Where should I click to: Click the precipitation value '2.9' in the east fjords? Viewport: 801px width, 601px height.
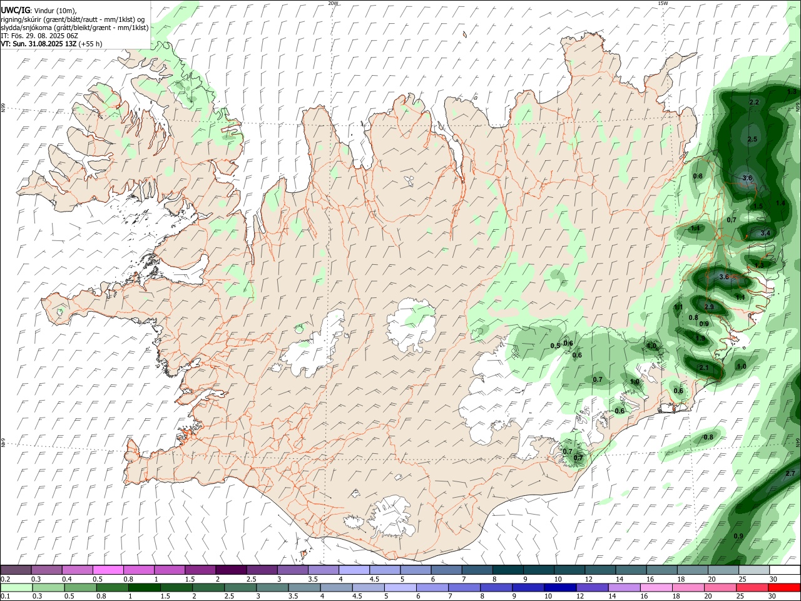709,307
